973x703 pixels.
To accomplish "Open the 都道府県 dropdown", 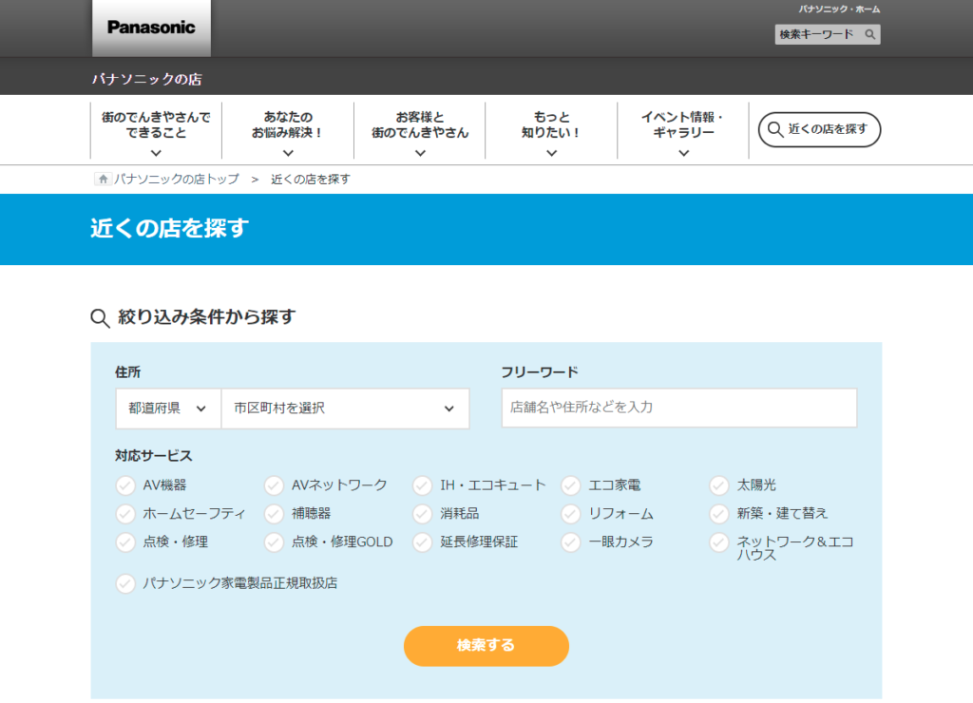I will (168, 408).
